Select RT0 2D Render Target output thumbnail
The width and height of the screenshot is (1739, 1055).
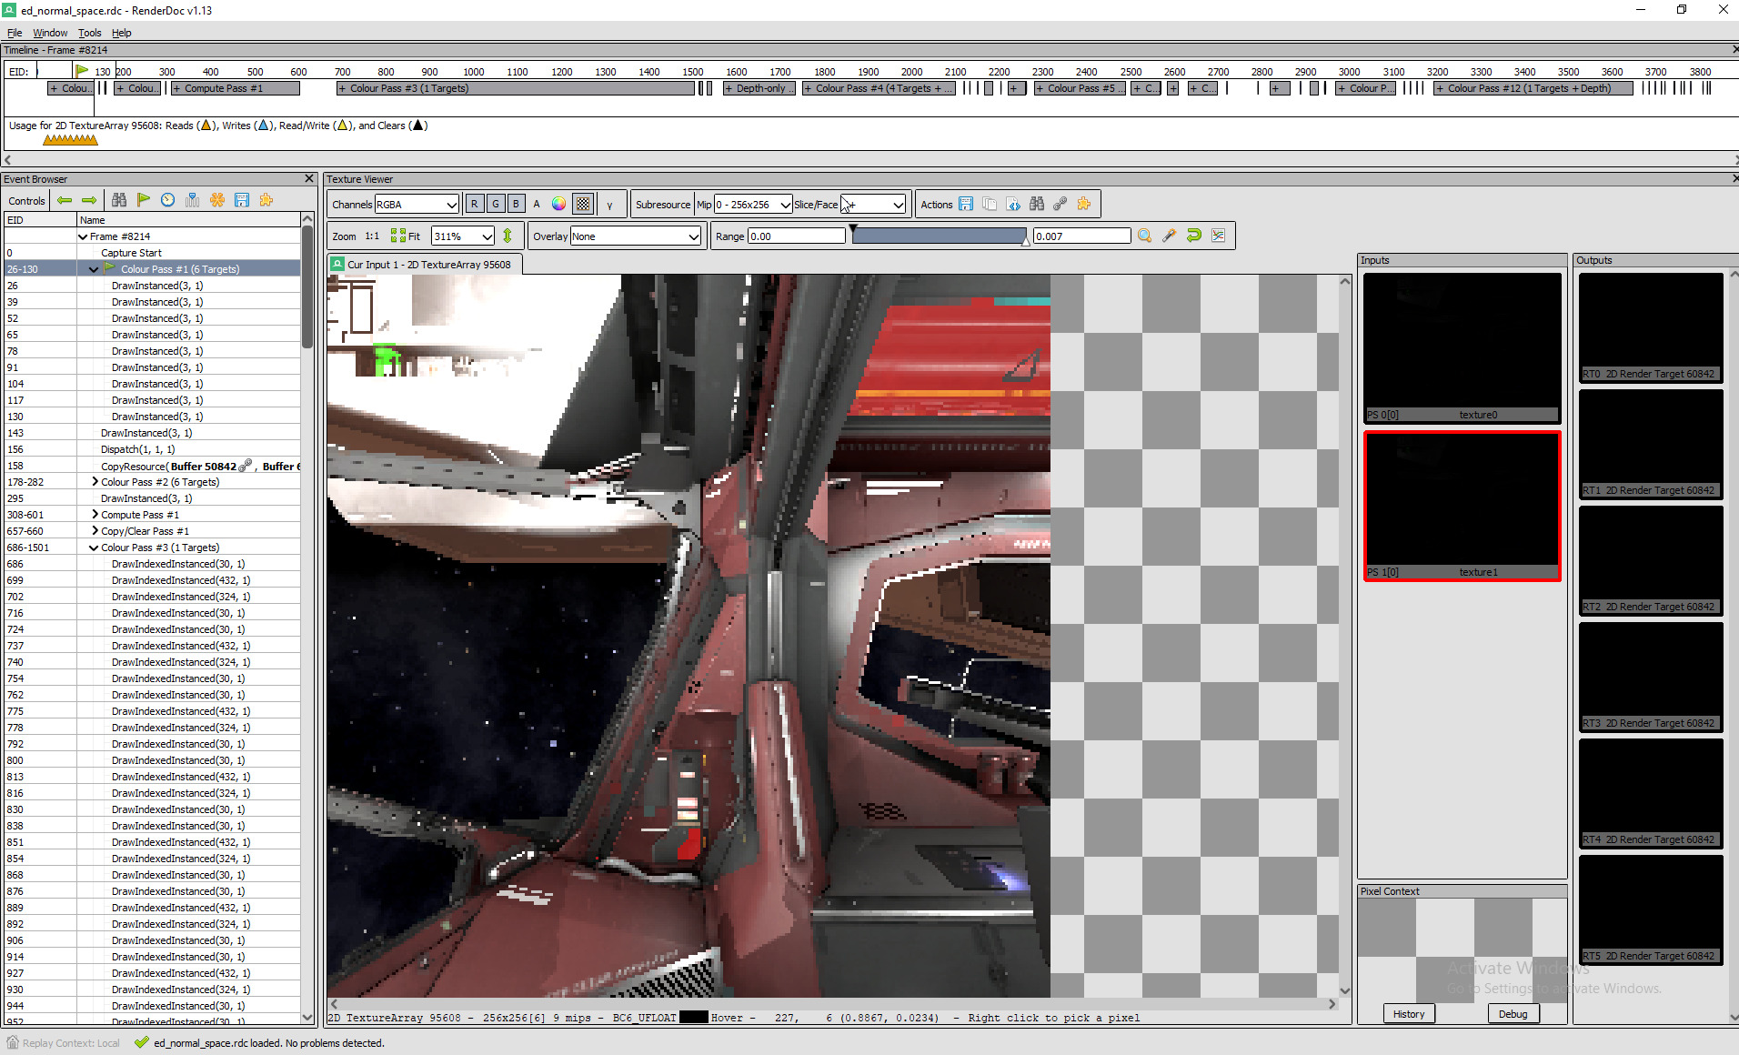point(1651,327)
